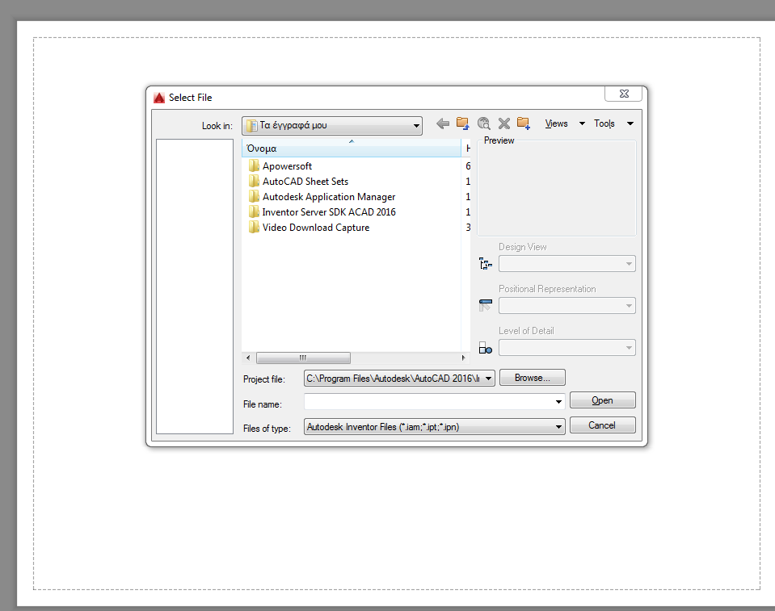Viewport: 775px width, 611px height.
Task: Open the Design View dropdown
Action: (x=567, y=264)
